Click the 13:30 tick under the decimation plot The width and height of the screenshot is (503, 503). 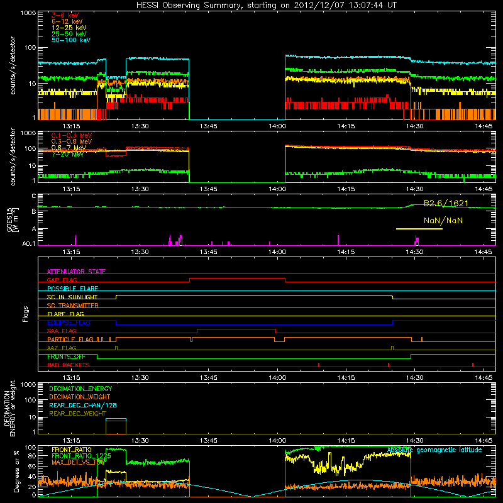click(140, 441)
